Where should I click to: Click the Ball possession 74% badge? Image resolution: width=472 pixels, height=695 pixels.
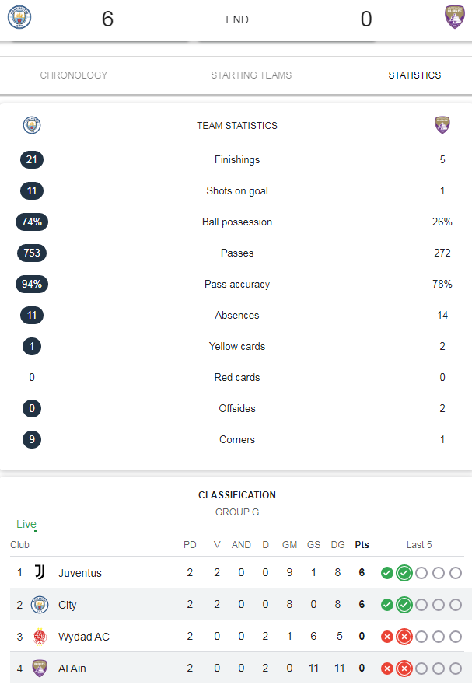click(x=32, y=222)
